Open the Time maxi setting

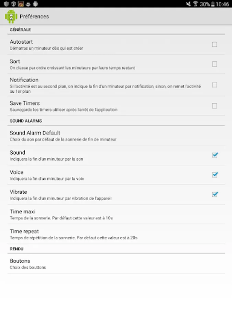(23, 214)
